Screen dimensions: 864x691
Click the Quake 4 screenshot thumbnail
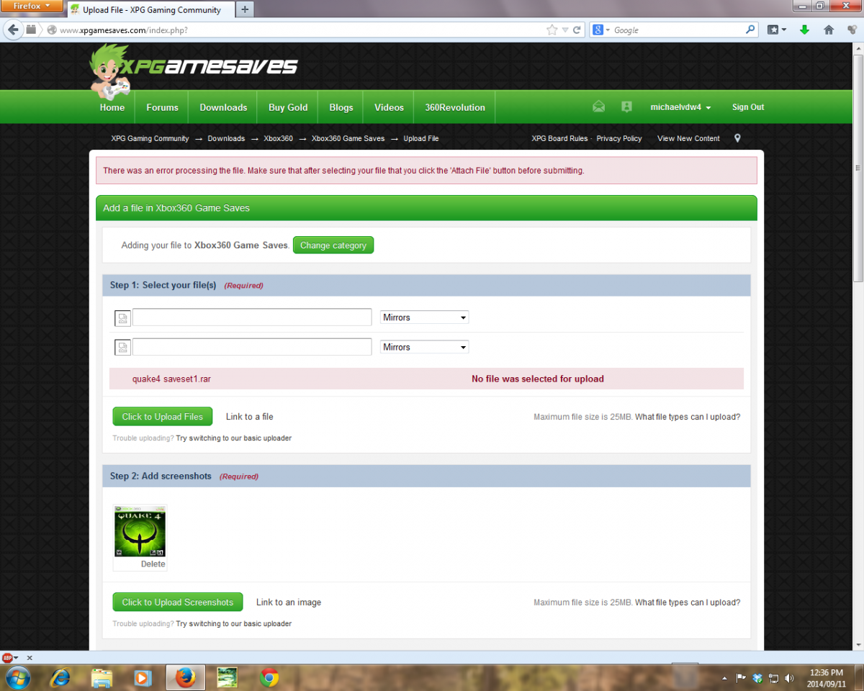pyautogui.click(x=140, y=533)
